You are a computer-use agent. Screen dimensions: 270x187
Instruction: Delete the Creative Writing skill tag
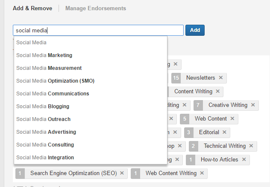click(x=253, y=105)
